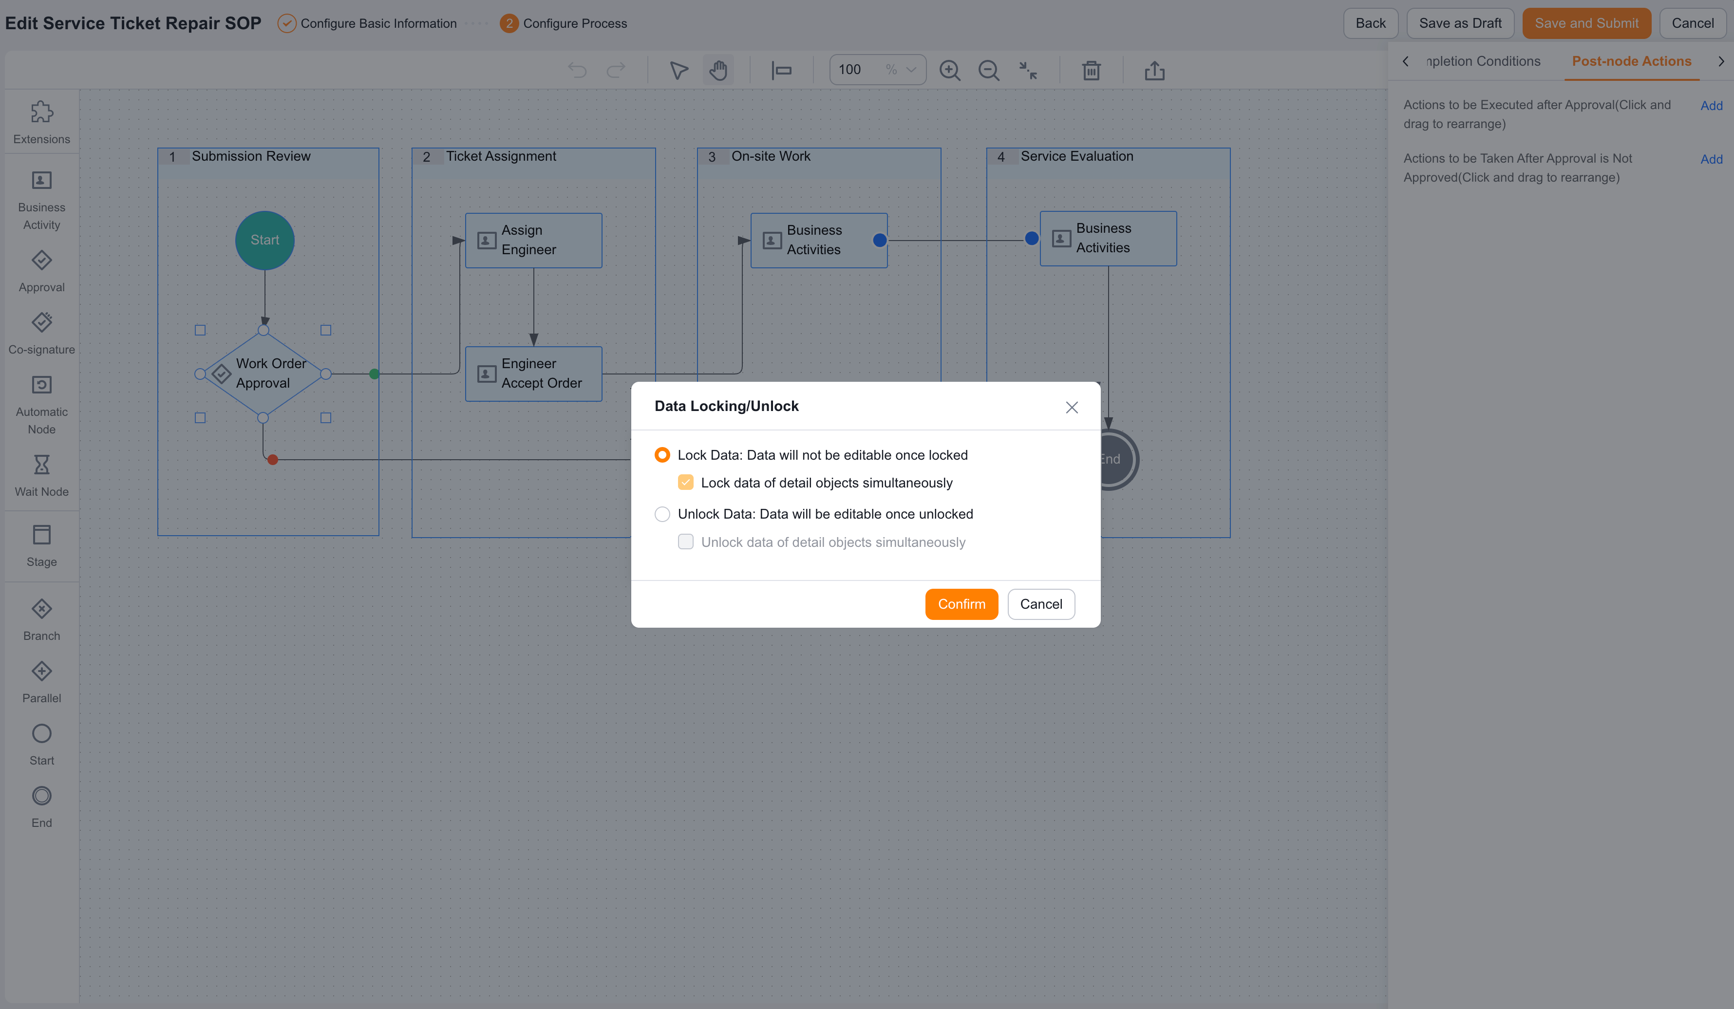Confirm the data locking dialog
Image resolution: width=1734 pixels, height=1009 pixels.
(x=961, y=604)
